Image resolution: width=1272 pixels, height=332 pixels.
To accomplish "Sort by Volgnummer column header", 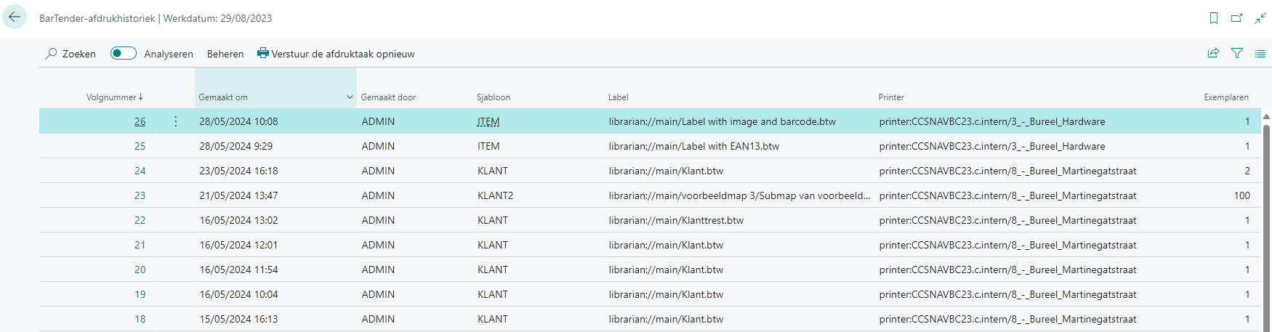I will [114, 97].
